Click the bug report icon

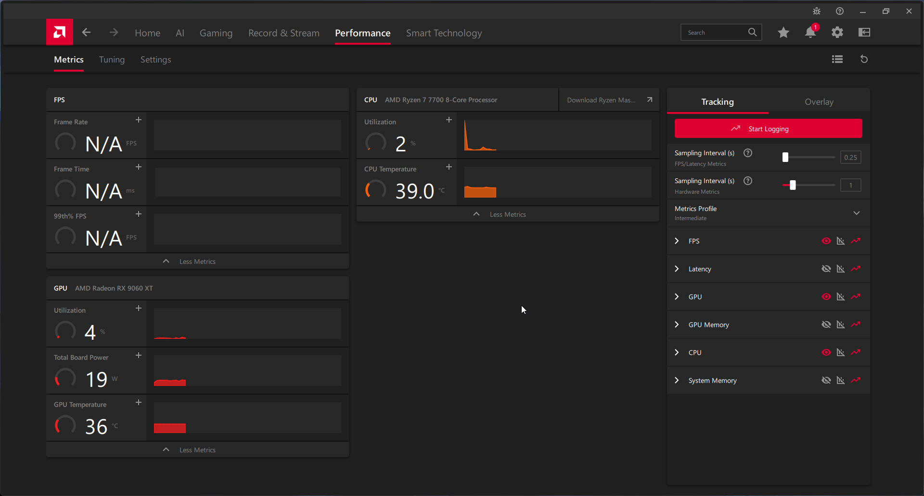tap(817, 11)
